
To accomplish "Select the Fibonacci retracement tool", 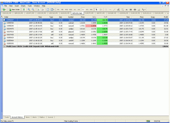I will pos(122,10).
